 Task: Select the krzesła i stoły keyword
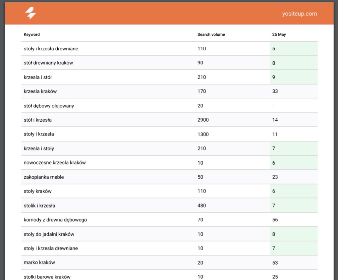(39, 148)
